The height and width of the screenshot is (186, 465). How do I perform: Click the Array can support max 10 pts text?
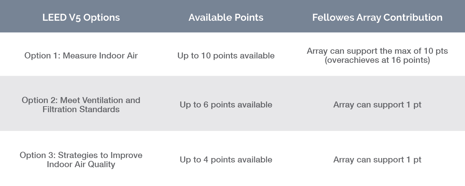click(377, 51)
